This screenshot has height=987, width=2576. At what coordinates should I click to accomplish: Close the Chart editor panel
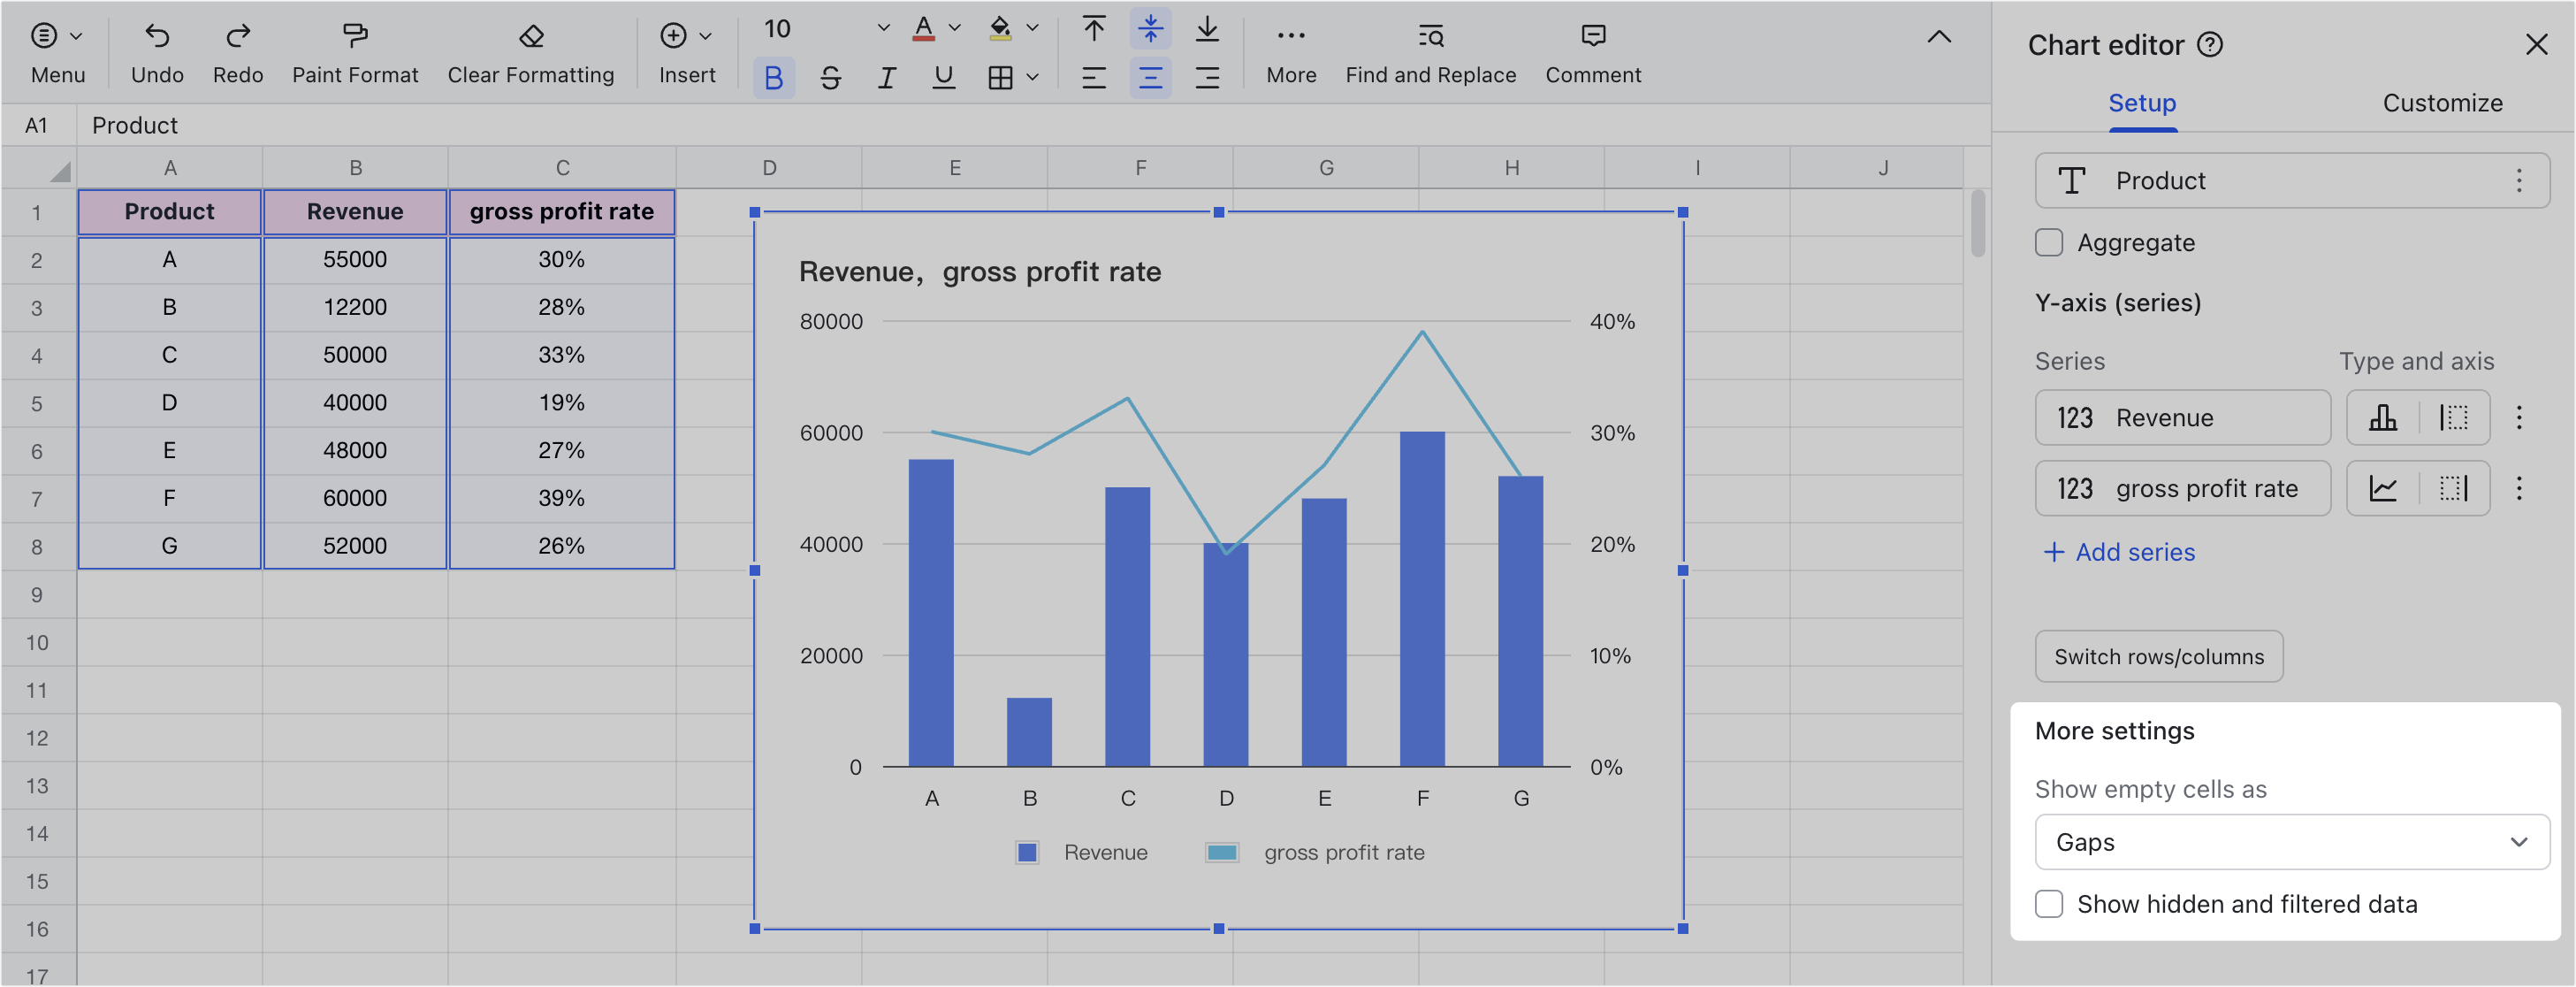2536,45
